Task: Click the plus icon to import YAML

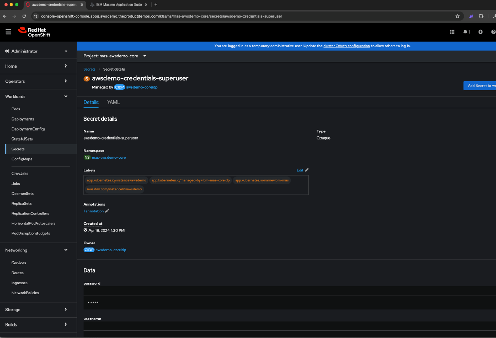Action: pyautogui.click(x=480, y=32)
